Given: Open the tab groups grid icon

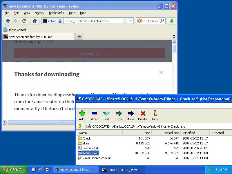Looking at the screenshot, I should click(x=174, y=37).
